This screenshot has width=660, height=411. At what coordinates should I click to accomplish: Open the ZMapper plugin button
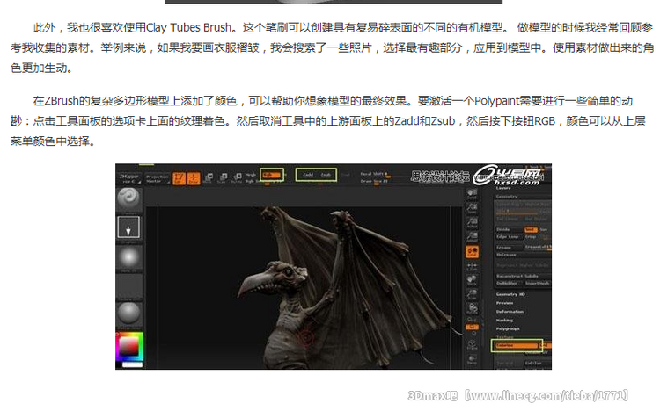129,178
